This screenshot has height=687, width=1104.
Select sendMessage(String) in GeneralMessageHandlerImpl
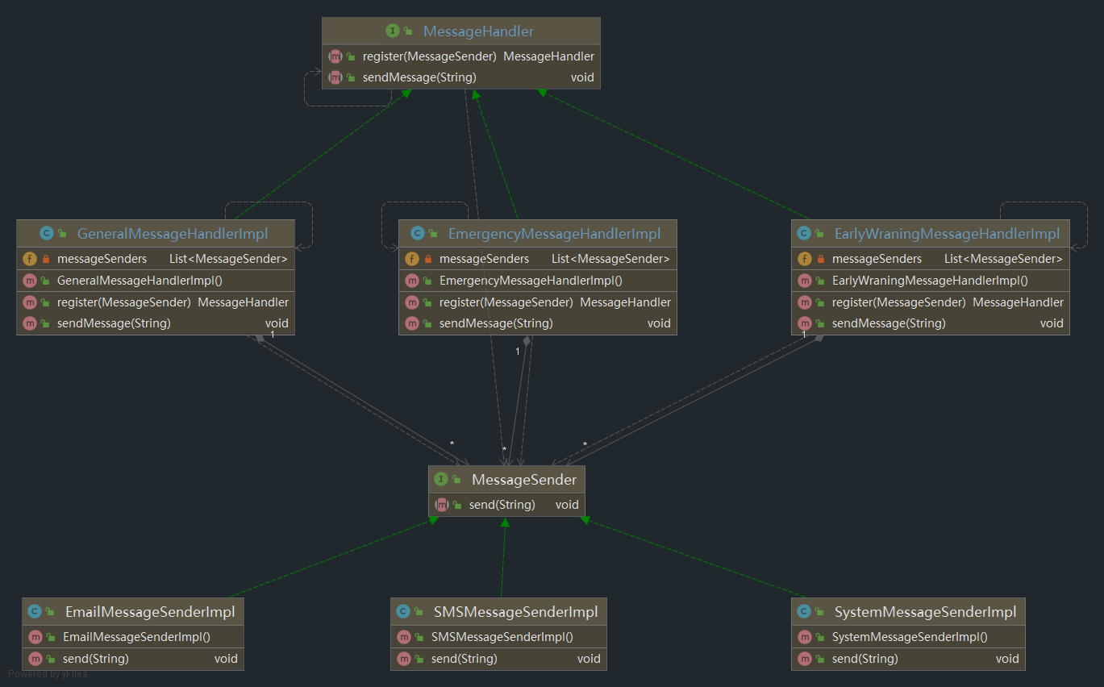114,323
